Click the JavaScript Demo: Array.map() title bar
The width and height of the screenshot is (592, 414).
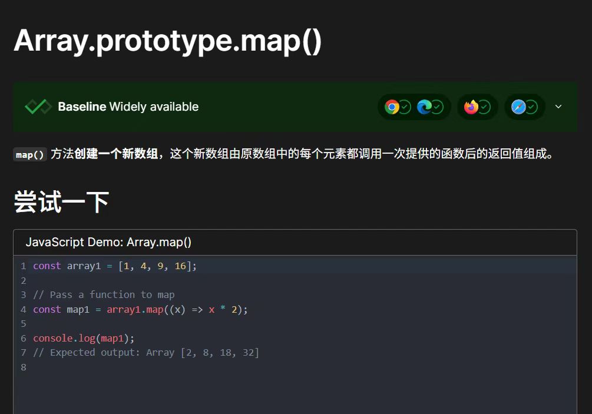point(108,242)
